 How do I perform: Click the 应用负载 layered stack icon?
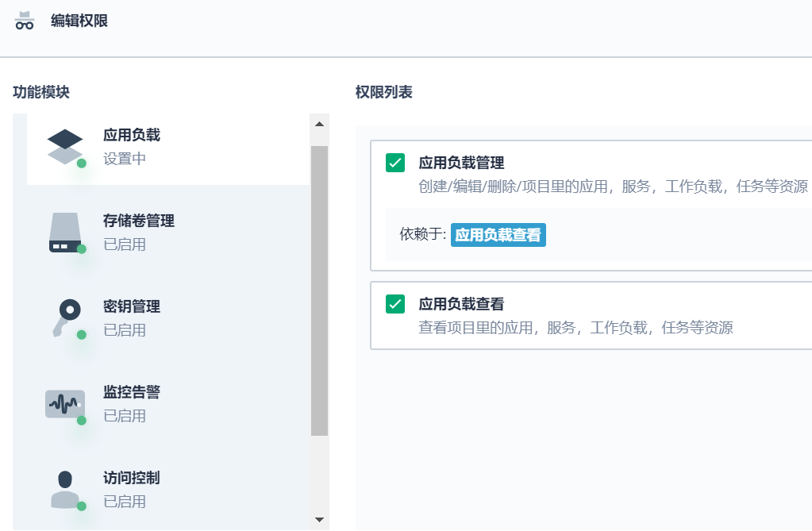click(65, 147)
